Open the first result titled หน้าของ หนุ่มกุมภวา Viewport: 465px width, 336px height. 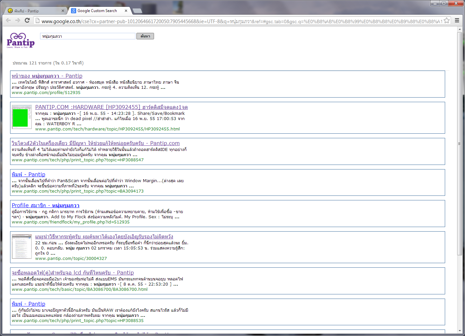coord(47,76)
